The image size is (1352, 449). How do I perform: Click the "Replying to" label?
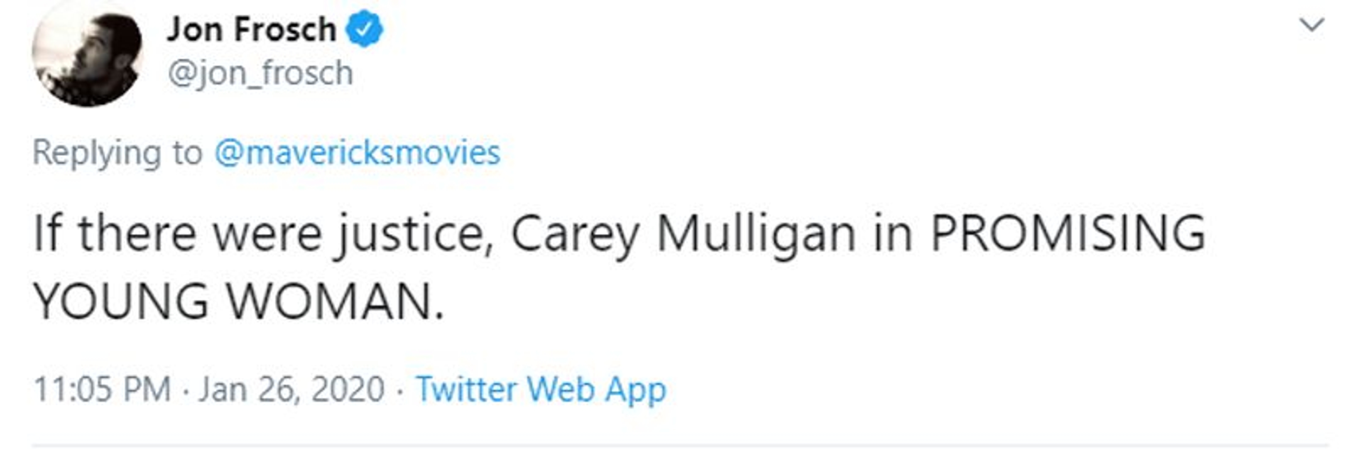[118, 153]
